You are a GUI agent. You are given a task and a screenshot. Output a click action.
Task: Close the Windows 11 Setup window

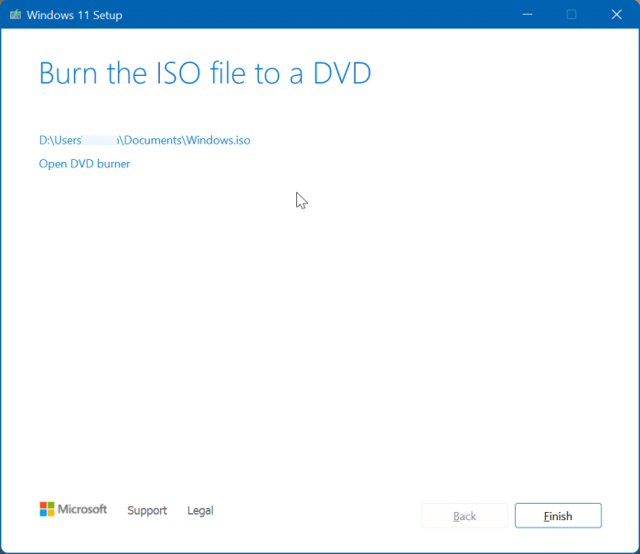pyautogui.click(x=616, y=15)
